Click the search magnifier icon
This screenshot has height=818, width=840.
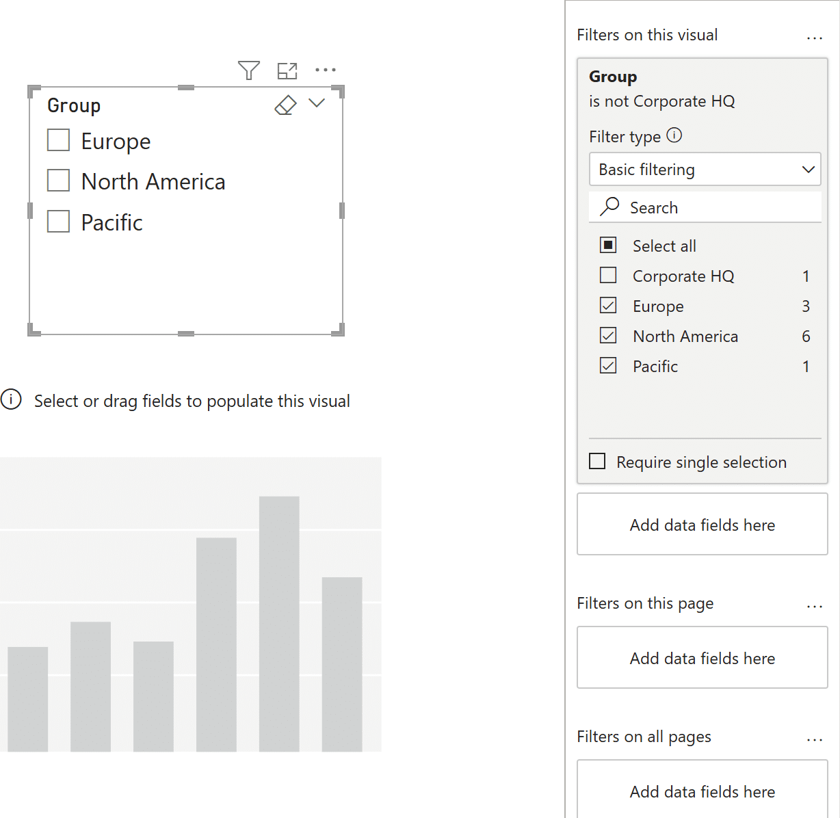609,207
